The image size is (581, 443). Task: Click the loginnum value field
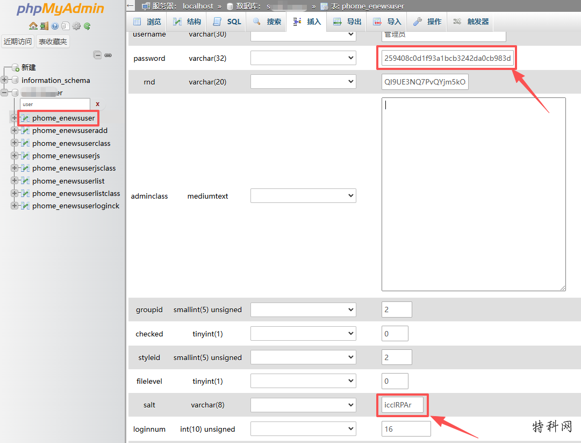(x=406, y=429)
